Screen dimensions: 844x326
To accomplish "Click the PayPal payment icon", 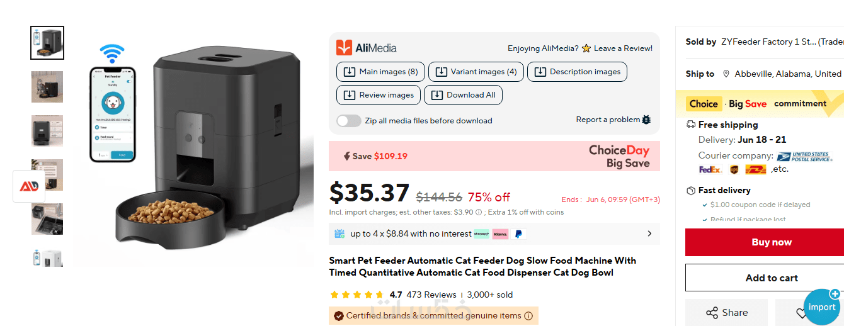I will pyautogui.click(x=518, y=234).
